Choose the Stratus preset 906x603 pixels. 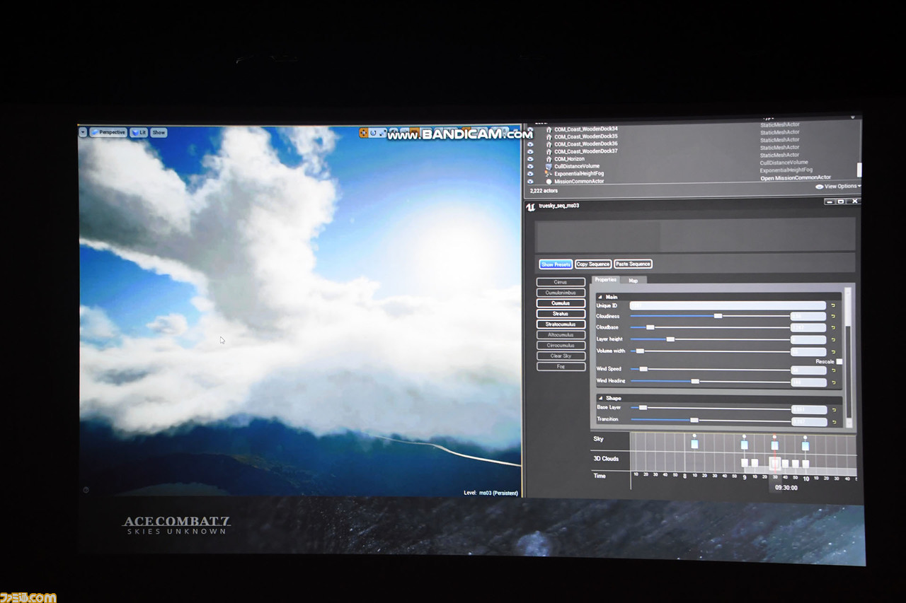pos(561,314)
